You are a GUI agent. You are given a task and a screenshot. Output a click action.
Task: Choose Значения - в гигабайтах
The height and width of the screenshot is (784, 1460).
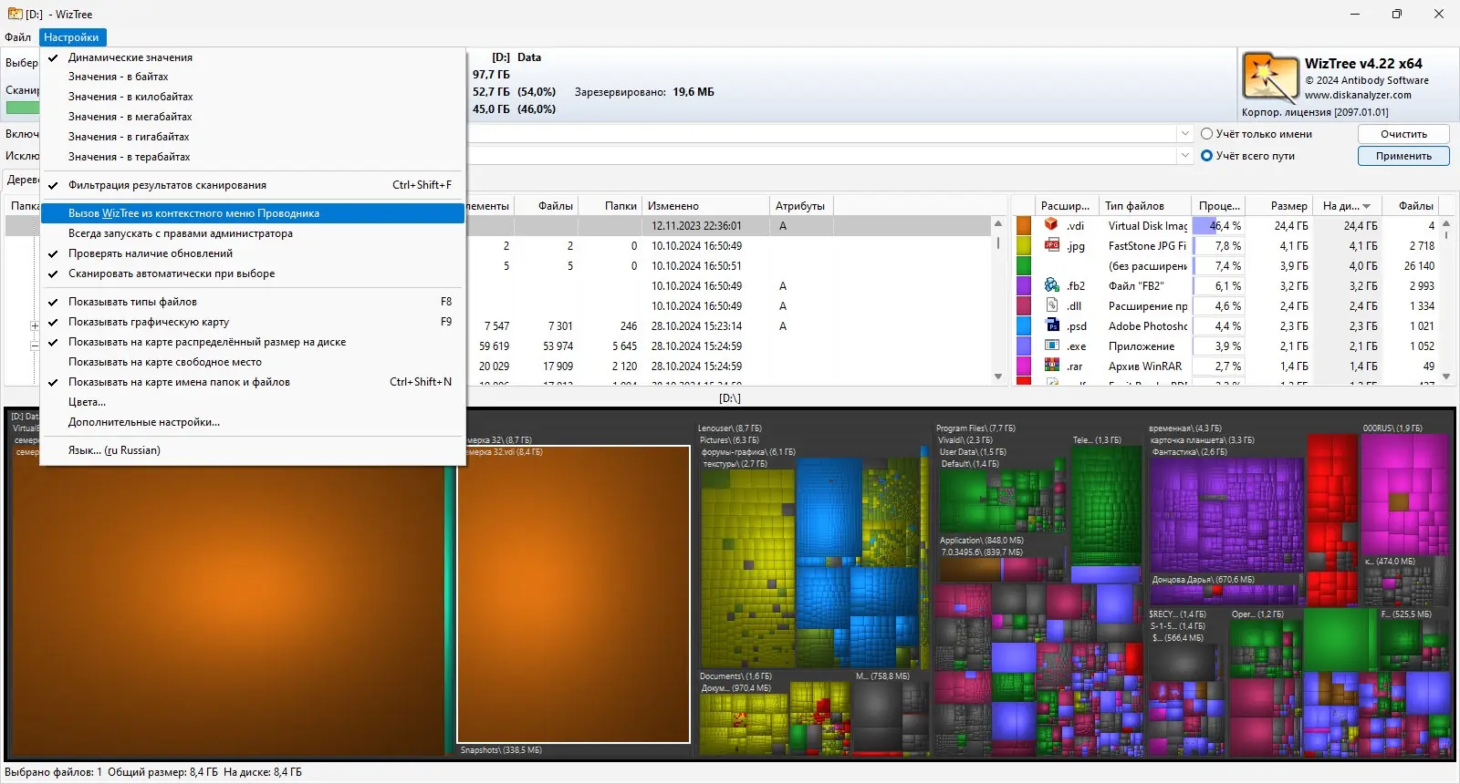[x=253, y=137]
